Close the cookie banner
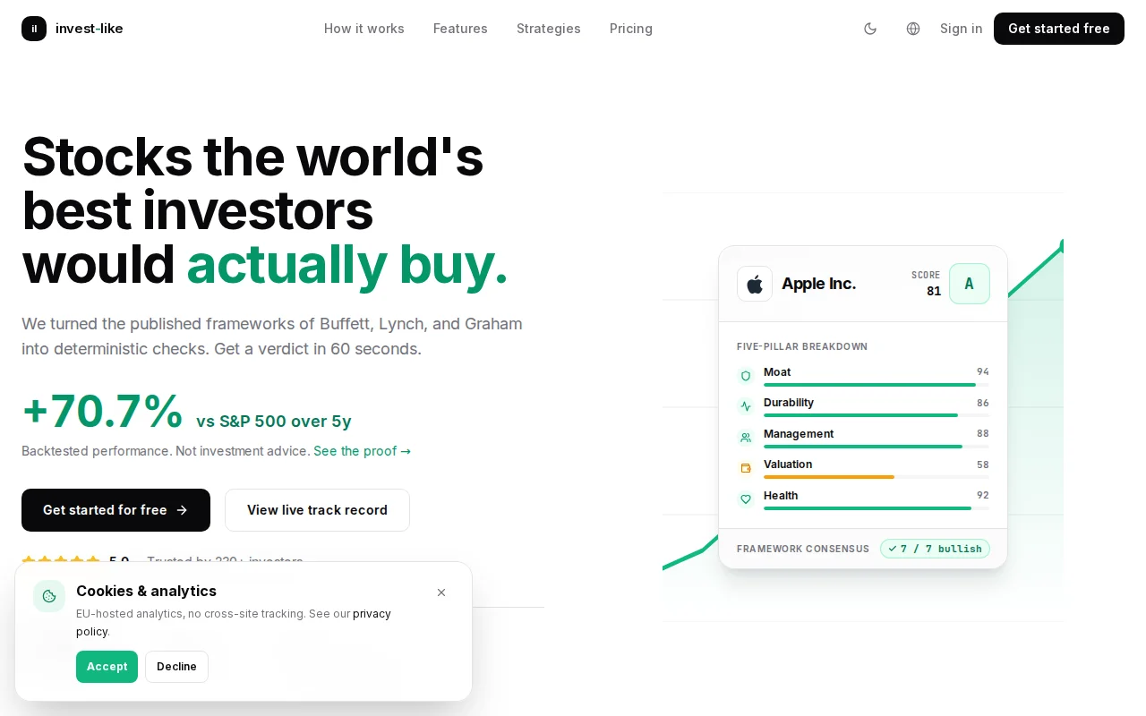 [x=441, y=592]
